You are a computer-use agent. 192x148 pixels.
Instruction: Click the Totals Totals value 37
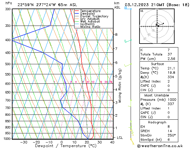pos(170,54)
